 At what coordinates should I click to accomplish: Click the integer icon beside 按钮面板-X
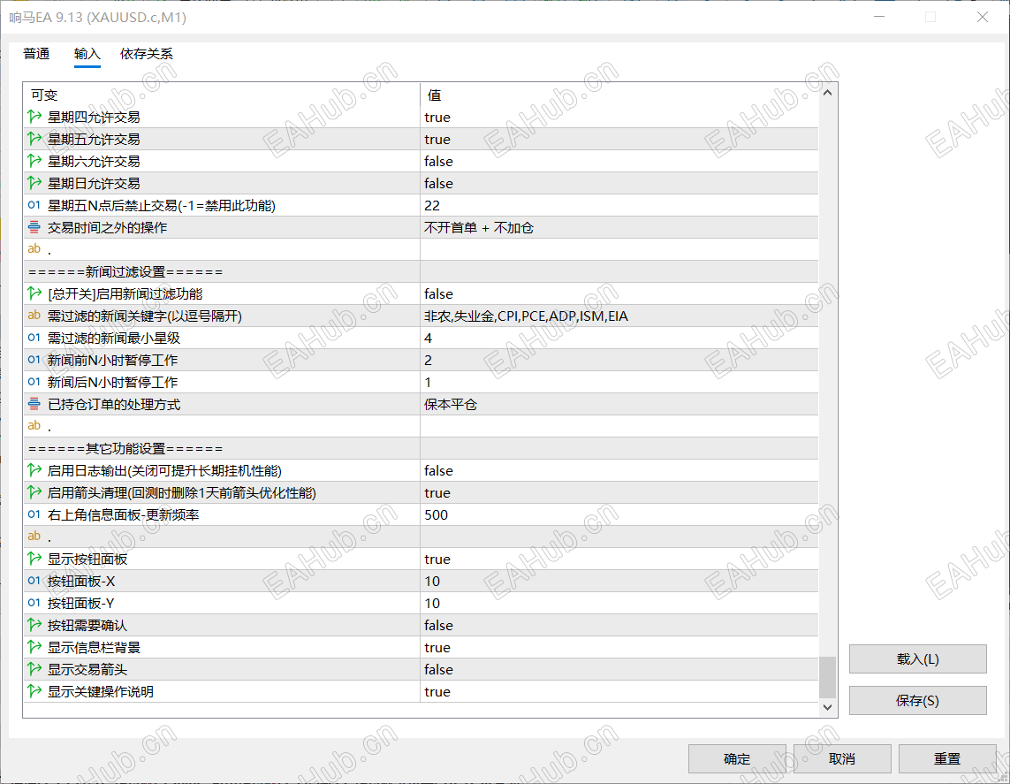[x=34, y=581]
